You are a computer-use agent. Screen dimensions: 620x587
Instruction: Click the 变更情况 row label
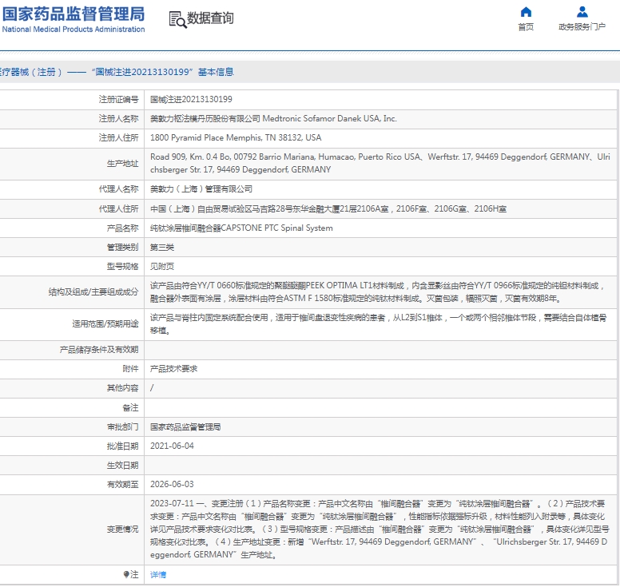(x=122, y=529)
